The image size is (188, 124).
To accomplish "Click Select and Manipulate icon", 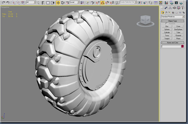I will (x=88, y=3).
